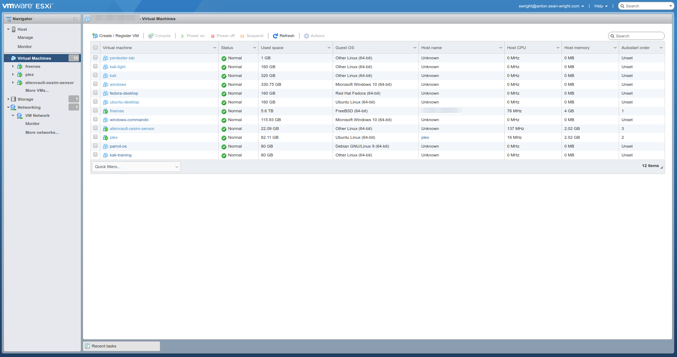Viewport: 677px width, 357px height.
Task: Click the magnifier icon in VM search box
Action: (x=612, y=36)
